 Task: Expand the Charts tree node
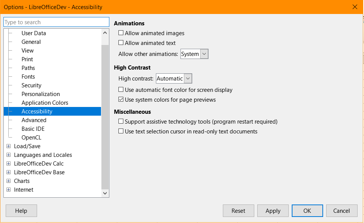[x=9, y=181]
